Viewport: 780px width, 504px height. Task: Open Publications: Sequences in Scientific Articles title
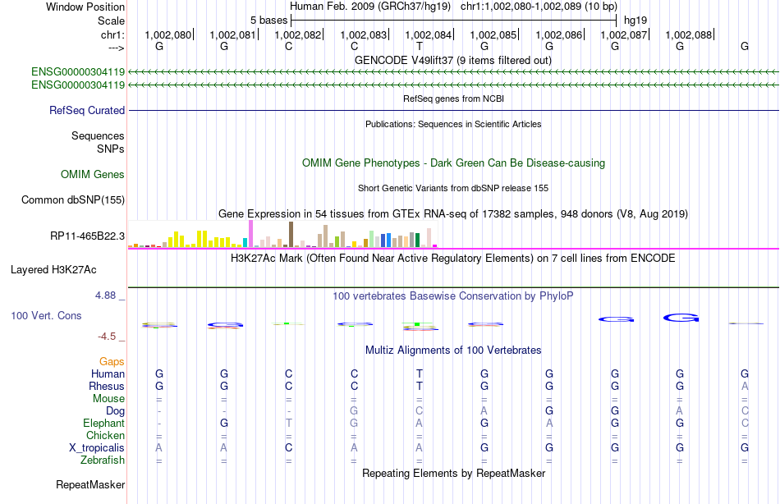[x=453, y=124]
